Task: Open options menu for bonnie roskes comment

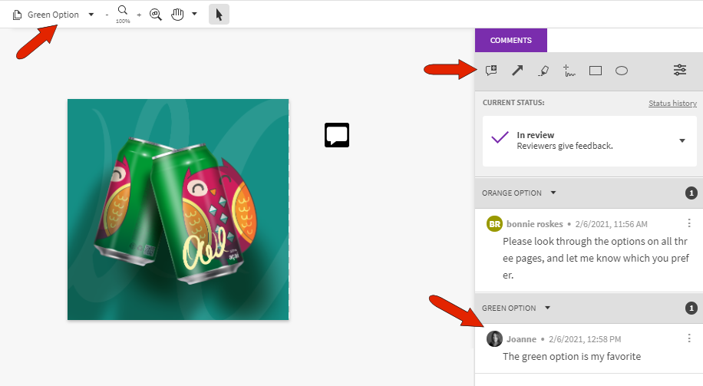Action: pos(689,223)
